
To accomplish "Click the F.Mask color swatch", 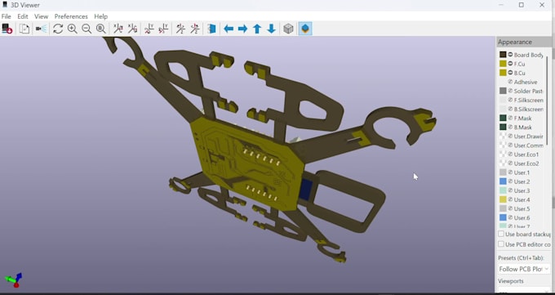I will click(503, 118).
